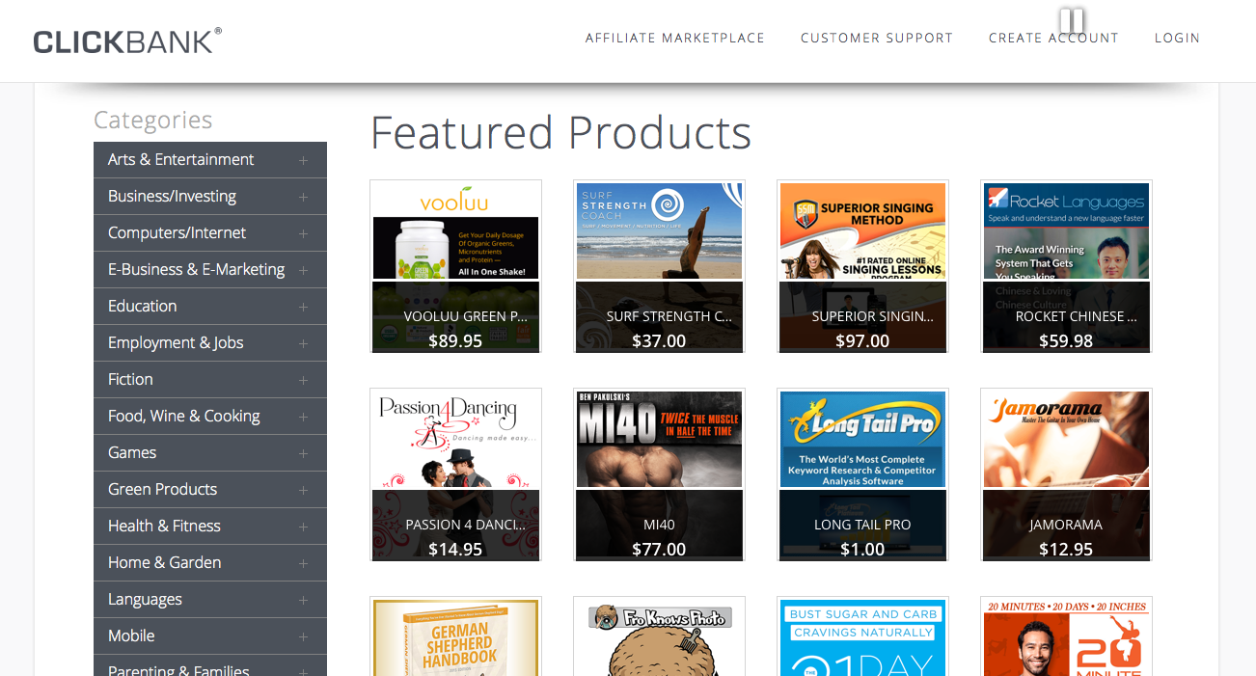Viewport: 1256px width, 676px height.
Task: Open German Shepherd Handbook thumbnail
Action: 455,637
